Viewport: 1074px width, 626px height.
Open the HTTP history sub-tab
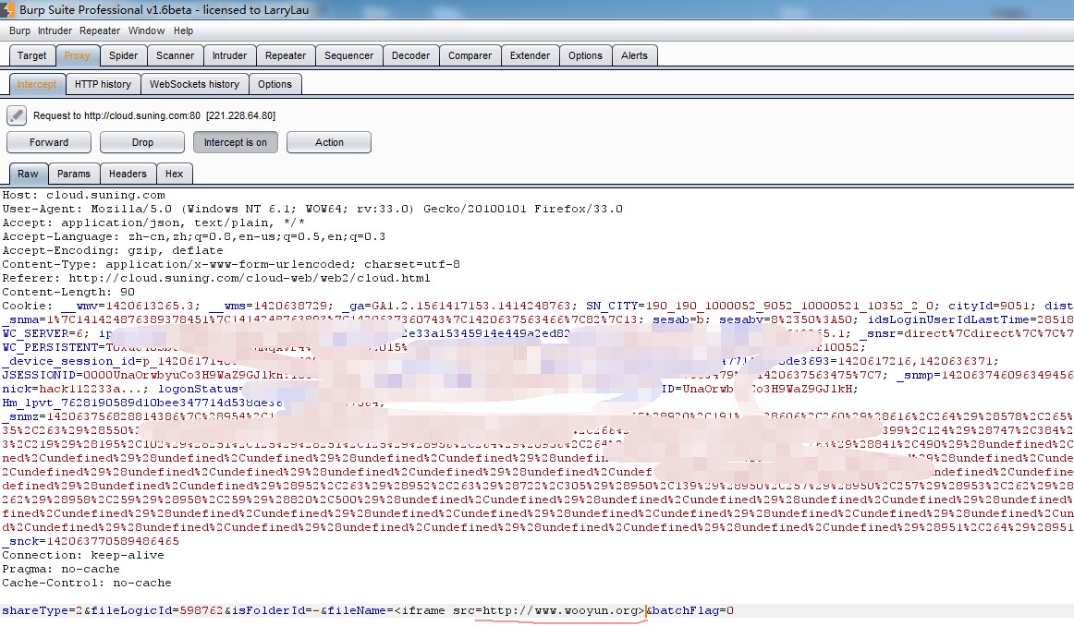103,84
